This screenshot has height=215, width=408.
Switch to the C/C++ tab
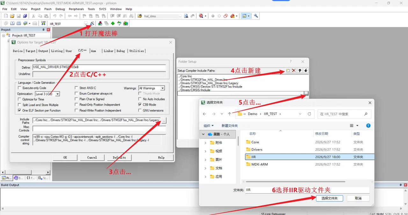point(82,50)
